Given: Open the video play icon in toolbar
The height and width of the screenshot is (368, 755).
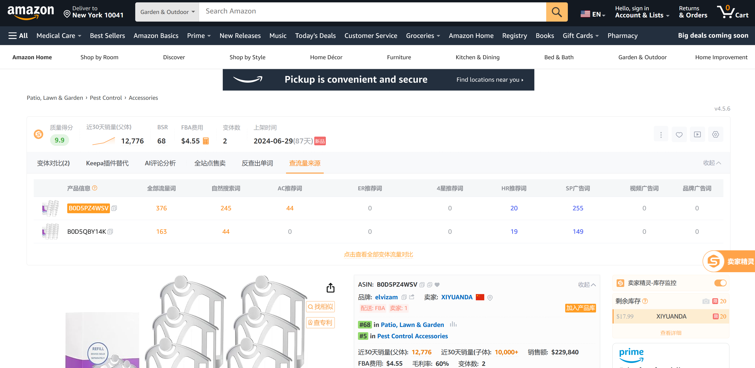Looking at the screenshot, I should (x=697, y=134).
